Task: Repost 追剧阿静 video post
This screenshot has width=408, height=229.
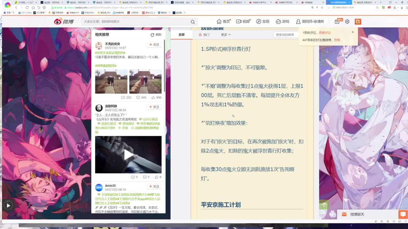Action: (x=135, y=177)
